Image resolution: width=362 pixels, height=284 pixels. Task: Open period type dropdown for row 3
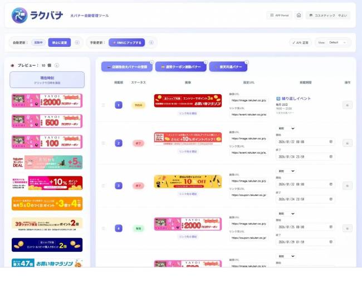286,171
